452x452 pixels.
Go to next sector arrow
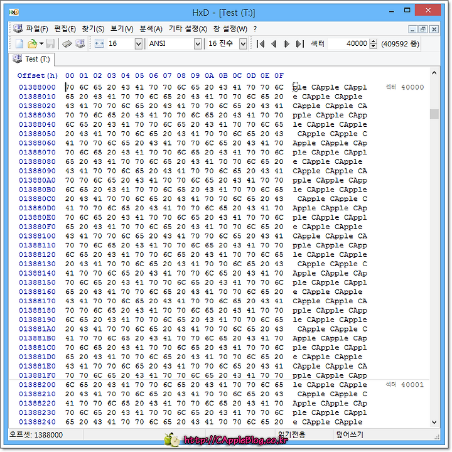click(286, 44)
